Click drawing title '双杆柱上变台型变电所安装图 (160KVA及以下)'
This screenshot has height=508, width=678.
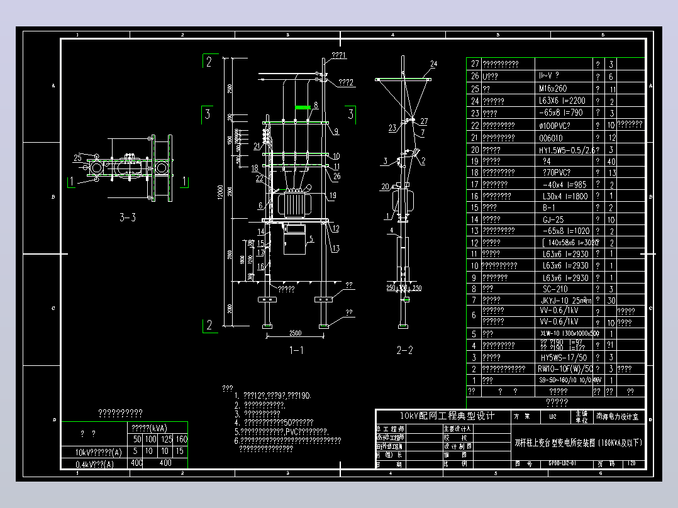pyautogui.click(x=578, y=443)
